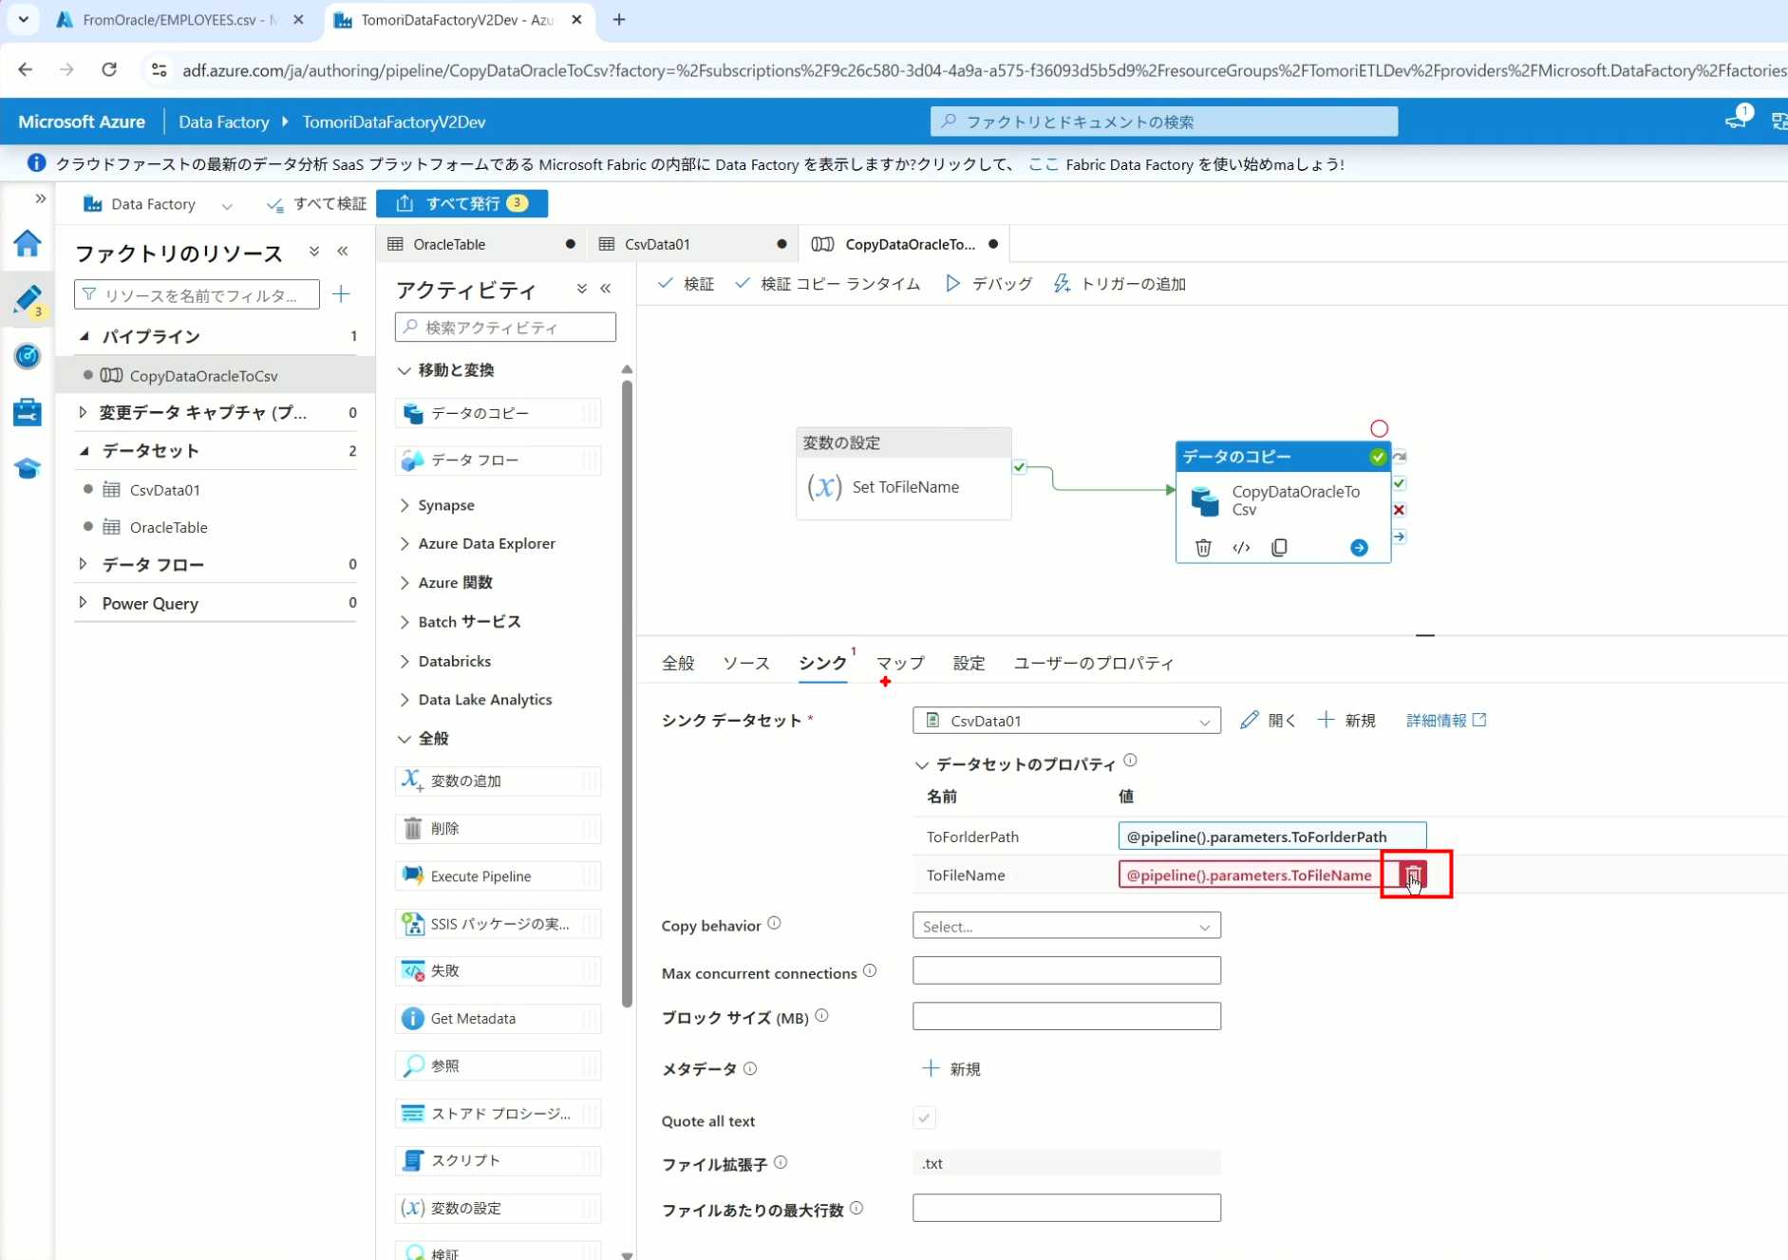Toggle the Quote all text checkbox
Screen dimensions: 1788x1260
tap(924, 1119)
